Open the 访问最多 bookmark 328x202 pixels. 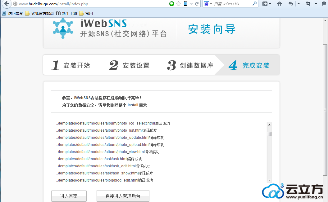coord(12,13)
